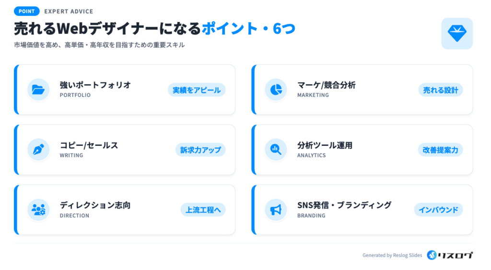491x270 pixels.
Task: Click the インバウンド tag
Action: click(x=438, y=210)
